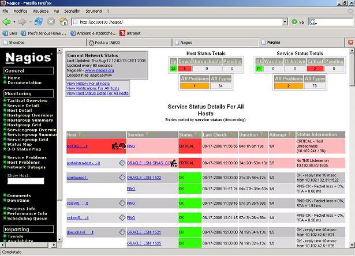Click the red Critical services count 2
Viewport: 355px width, 256px height.
coord(315,69)
